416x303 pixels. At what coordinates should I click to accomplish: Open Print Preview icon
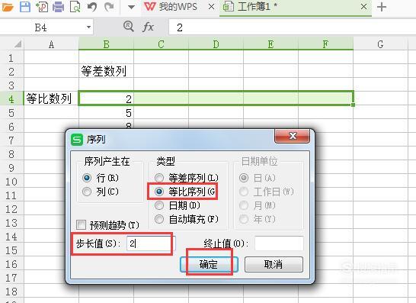pos(75,6)
